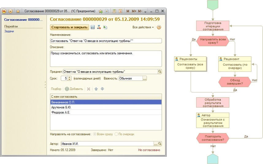Screen dimensions: 263x164
Task: Click the "Добавить" button
Action: point(74,89)
